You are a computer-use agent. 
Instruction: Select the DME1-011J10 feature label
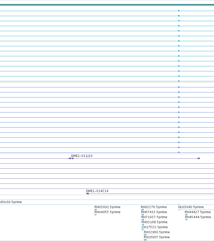pos(82,156)
